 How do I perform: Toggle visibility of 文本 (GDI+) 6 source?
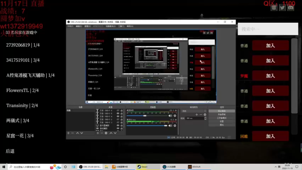(118, 111)
